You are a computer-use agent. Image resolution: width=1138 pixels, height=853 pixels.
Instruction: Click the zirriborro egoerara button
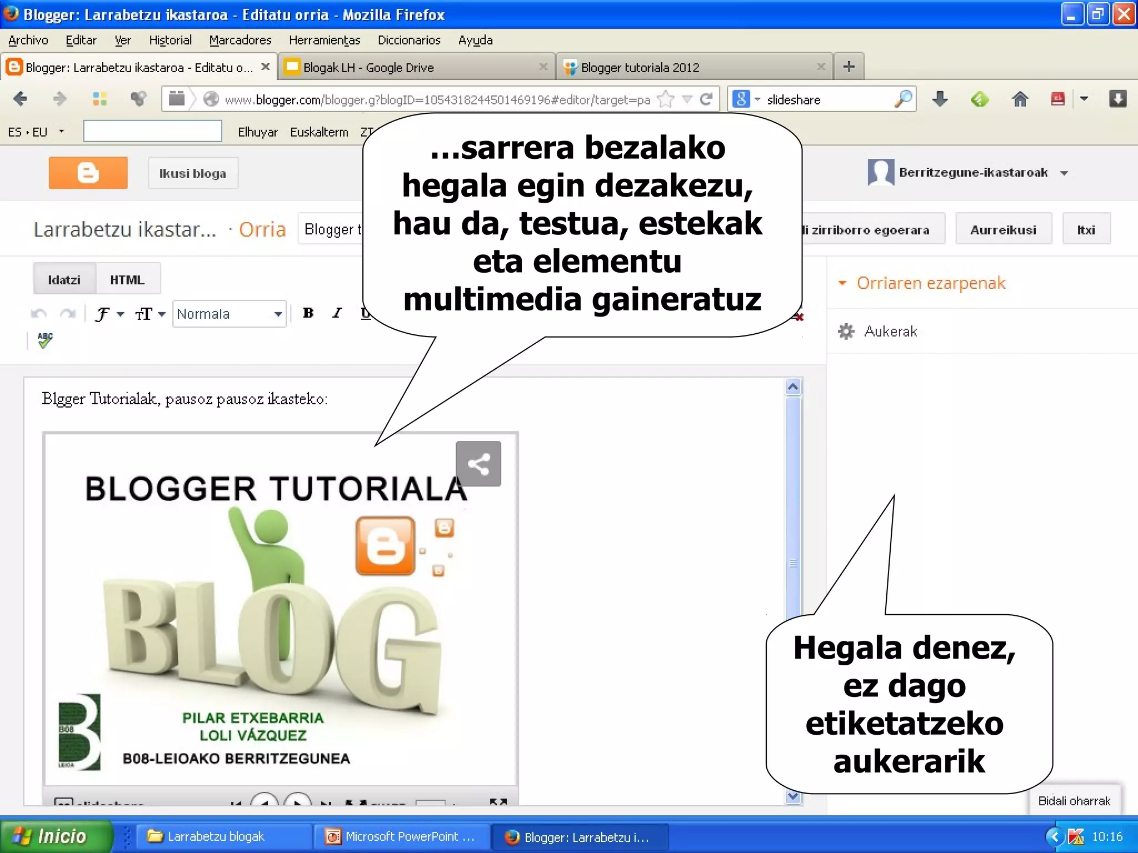point(873,229)
